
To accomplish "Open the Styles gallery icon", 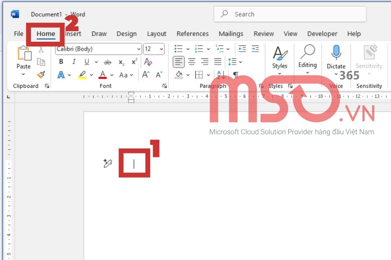I will (280, 53).
